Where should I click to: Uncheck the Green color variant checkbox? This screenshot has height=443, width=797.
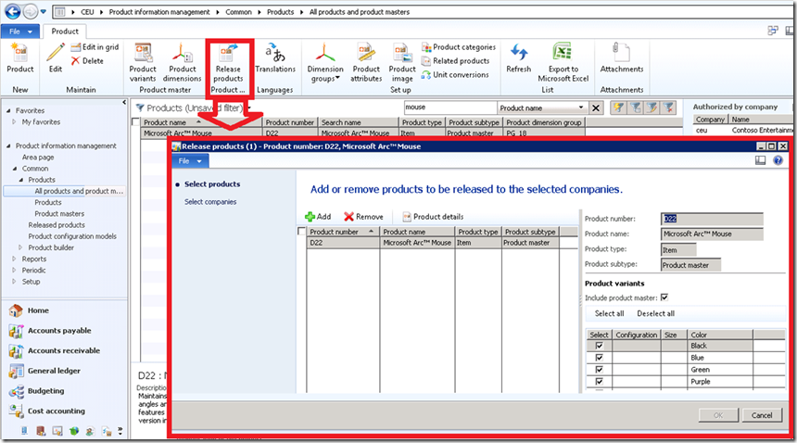599,369
